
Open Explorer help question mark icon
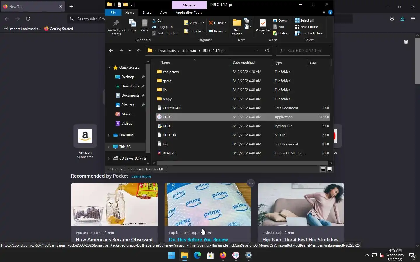330,12
